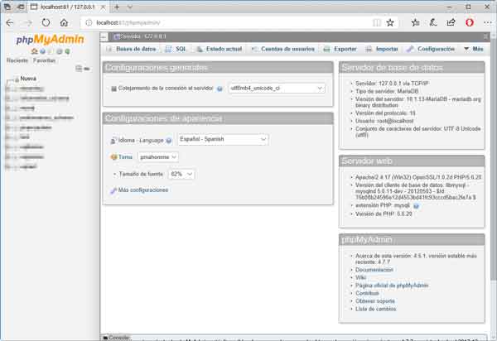The height and width of the screenshot is (341, 497).
Task: Open the Estado actual tab
Action: pyautogui.click(x=219, y=49)
